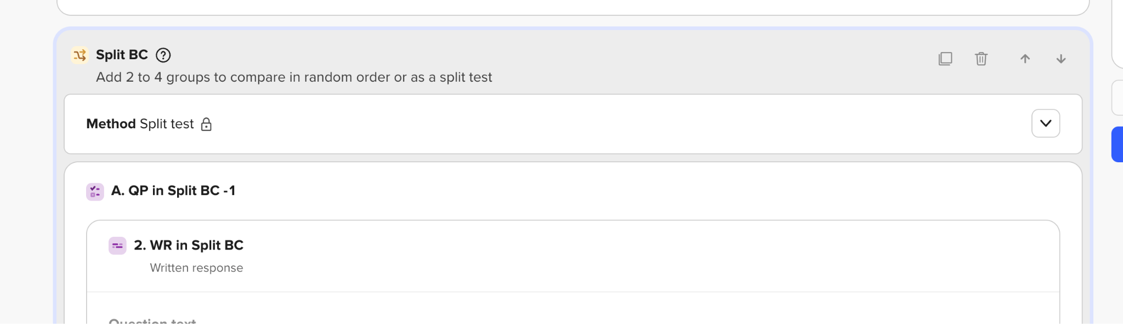Screen dimensions: 1123x324
Task: Click the orange Split BC shuffle icon
Action: pyautogui.click(x=80, y=55)
